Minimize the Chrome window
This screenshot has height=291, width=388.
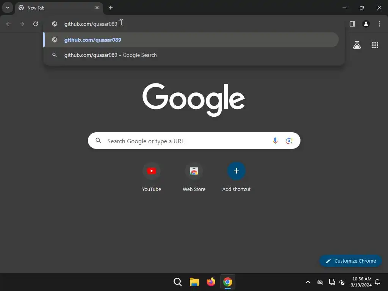click(344, 8)
